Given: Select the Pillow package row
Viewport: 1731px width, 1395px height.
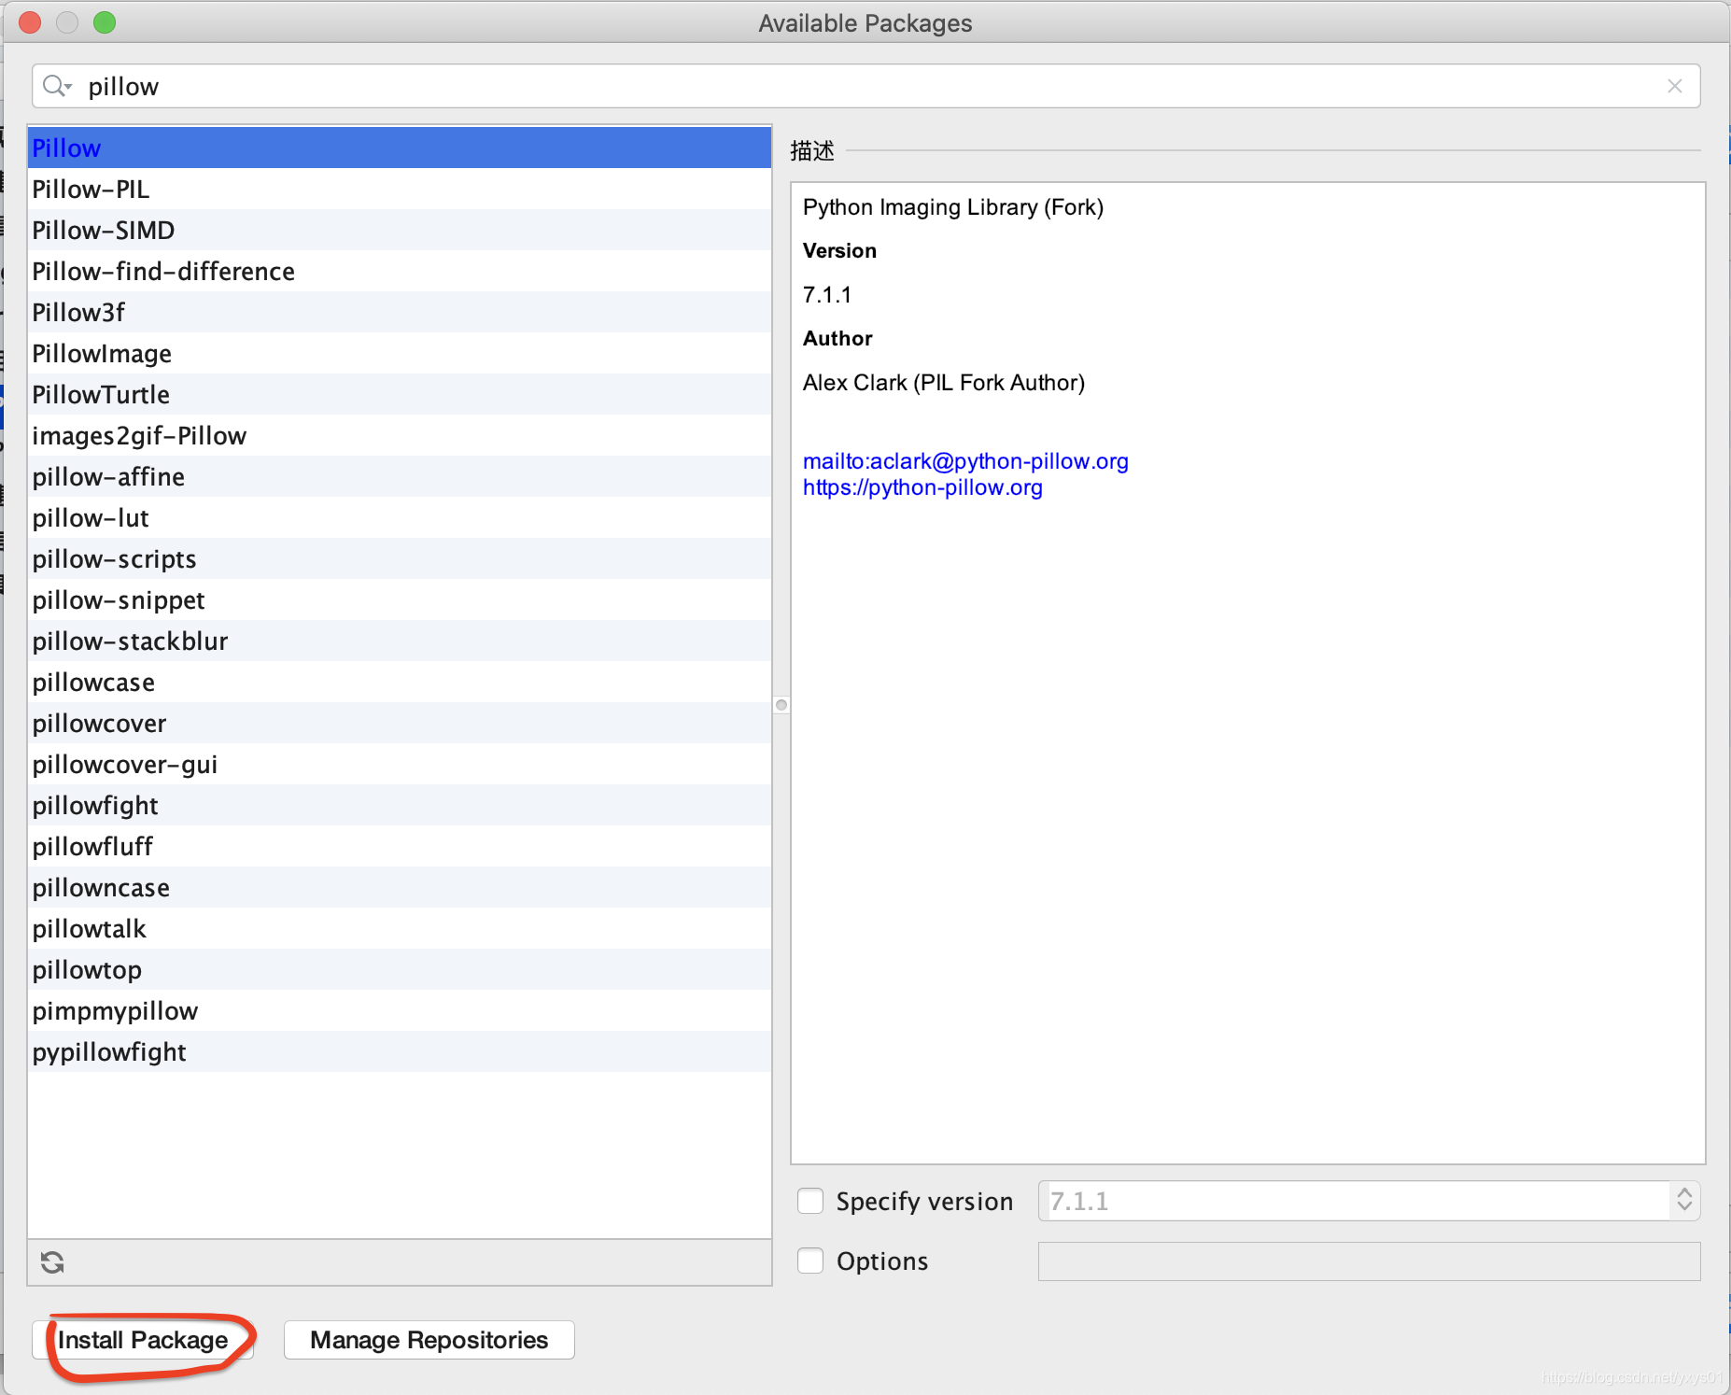Looking at the screenshot, I should [x=400, y=148].
